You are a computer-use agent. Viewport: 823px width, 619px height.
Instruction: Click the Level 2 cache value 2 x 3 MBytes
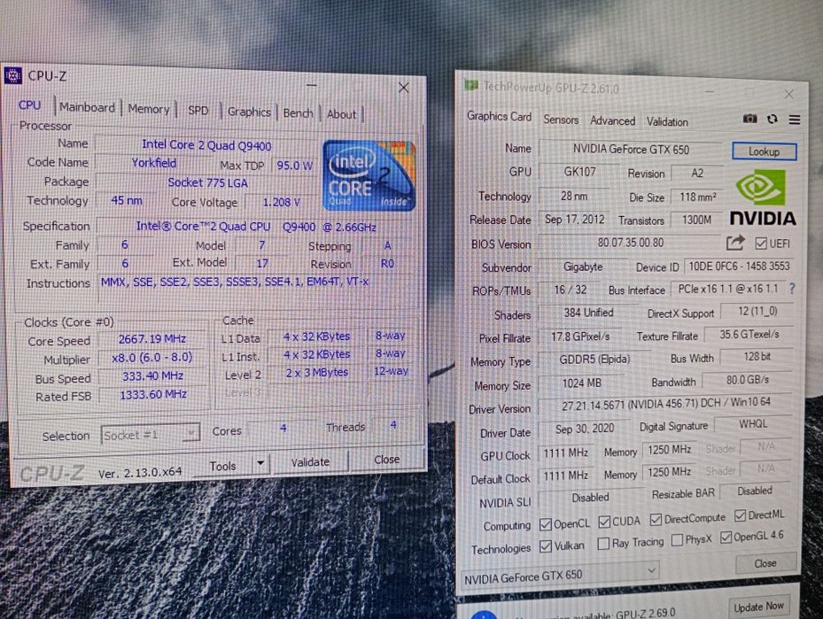316,373
